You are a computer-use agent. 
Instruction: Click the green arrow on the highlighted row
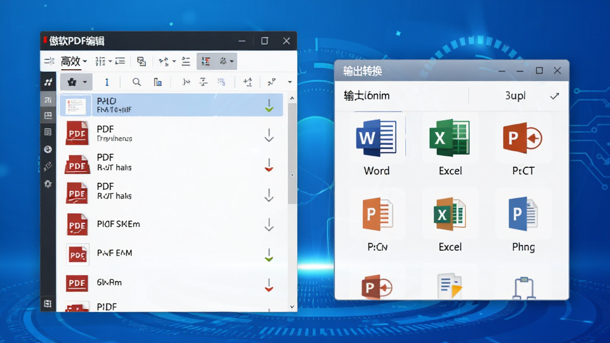[269, 105]
